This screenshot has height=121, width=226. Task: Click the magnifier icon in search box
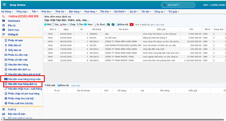click(x=165, y=5)
